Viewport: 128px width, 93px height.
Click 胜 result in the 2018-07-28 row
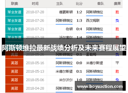(x=117, y=12)
